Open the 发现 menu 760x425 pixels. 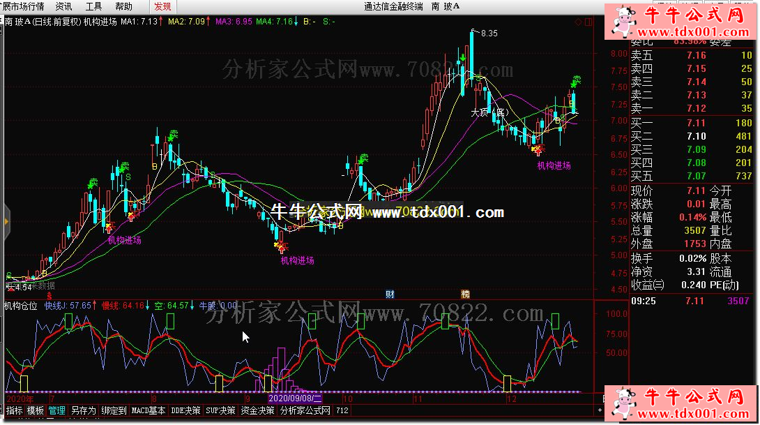tap(162, 6)
